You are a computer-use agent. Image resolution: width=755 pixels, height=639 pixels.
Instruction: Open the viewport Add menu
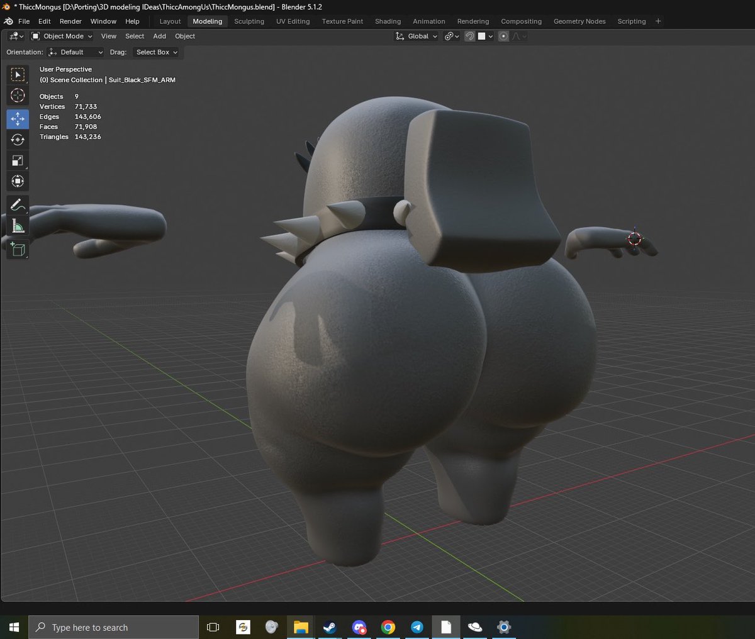coord(160,36)
